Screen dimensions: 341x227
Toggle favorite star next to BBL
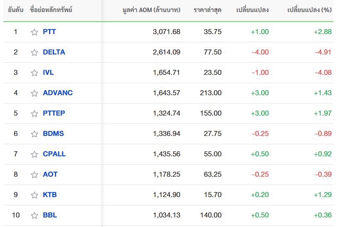coord(34,215)
